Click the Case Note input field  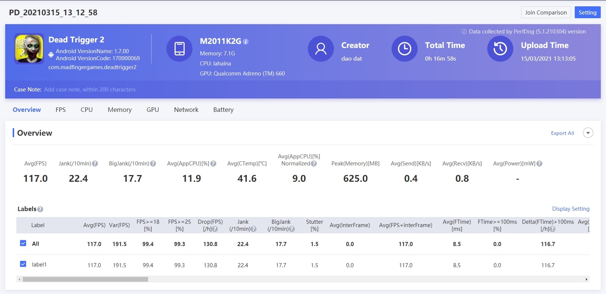click(x=90, y=90)
